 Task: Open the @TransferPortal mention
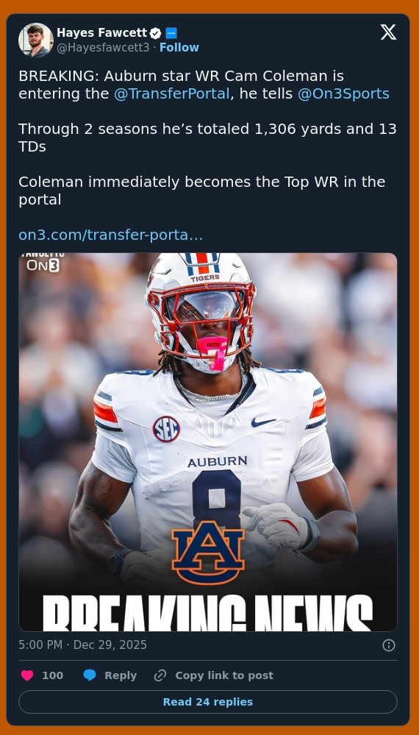tap(172, 93)
